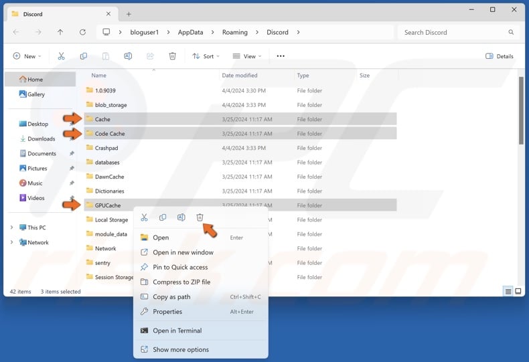Select the DawnCache folder

pos(240,177)
